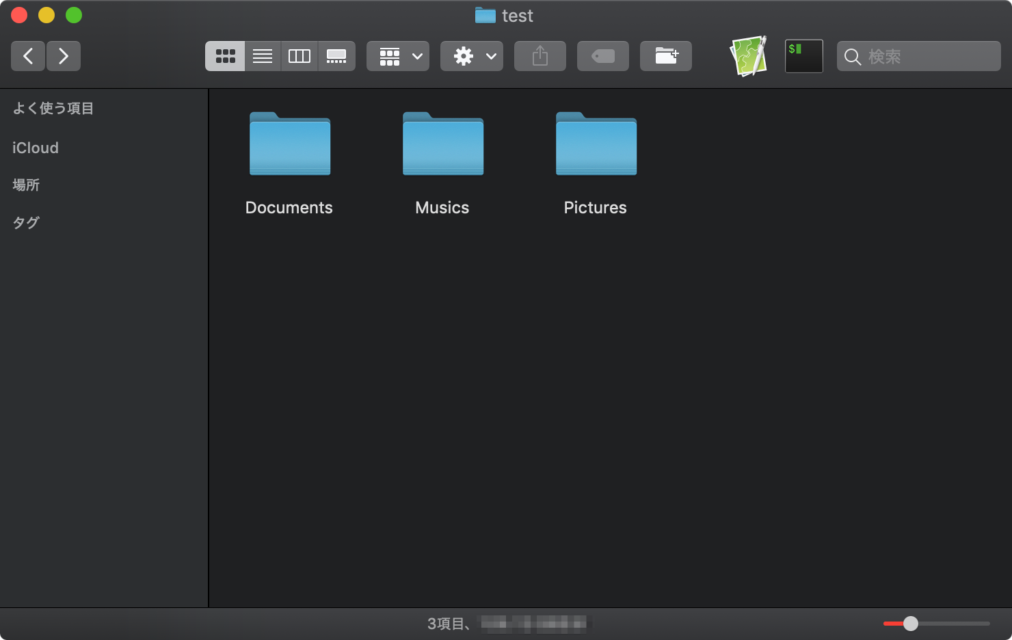The width and height of the screenshot is (1012, 640).
Task: Go forward to next folder
Action: (64, 56)
